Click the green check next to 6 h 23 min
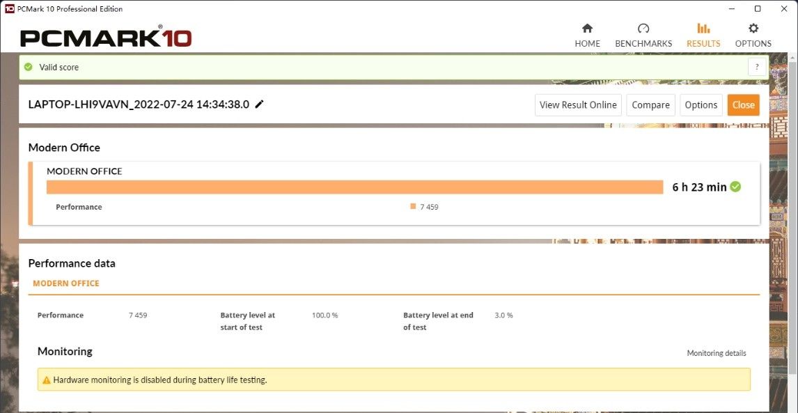 pyautogui.click(x=735, y=187)
